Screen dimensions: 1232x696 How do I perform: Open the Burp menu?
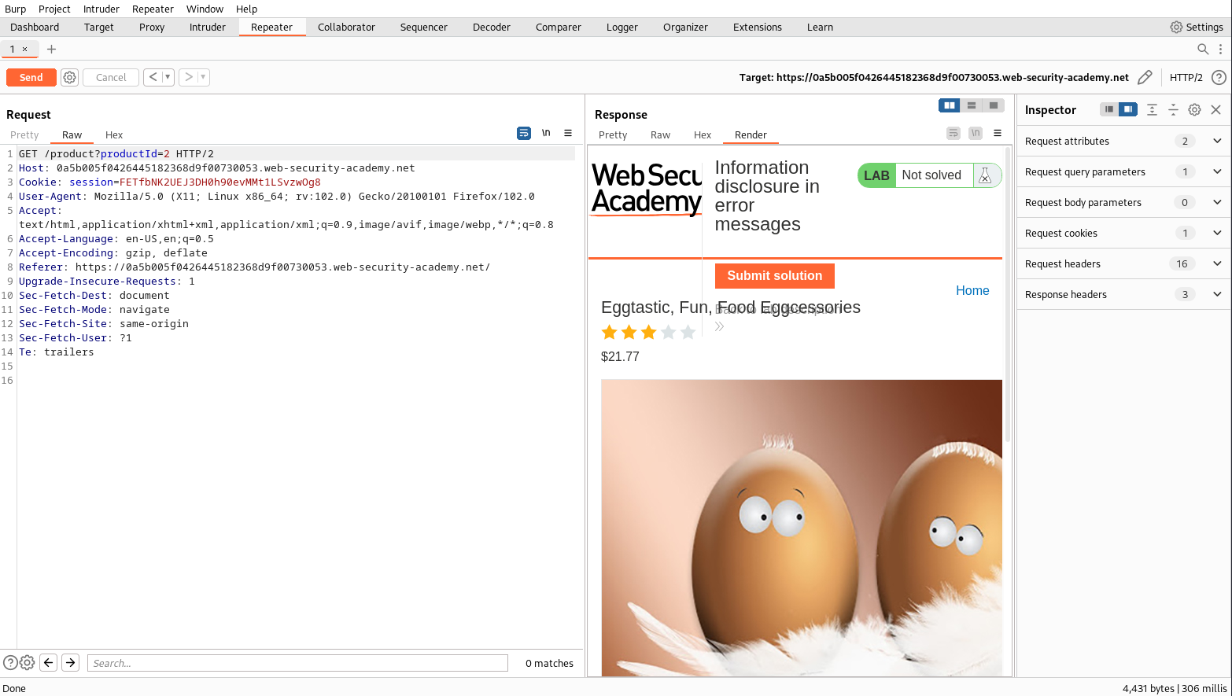(x=16, y=9)
